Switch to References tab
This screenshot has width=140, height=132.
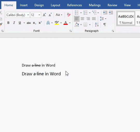(75, 5)
